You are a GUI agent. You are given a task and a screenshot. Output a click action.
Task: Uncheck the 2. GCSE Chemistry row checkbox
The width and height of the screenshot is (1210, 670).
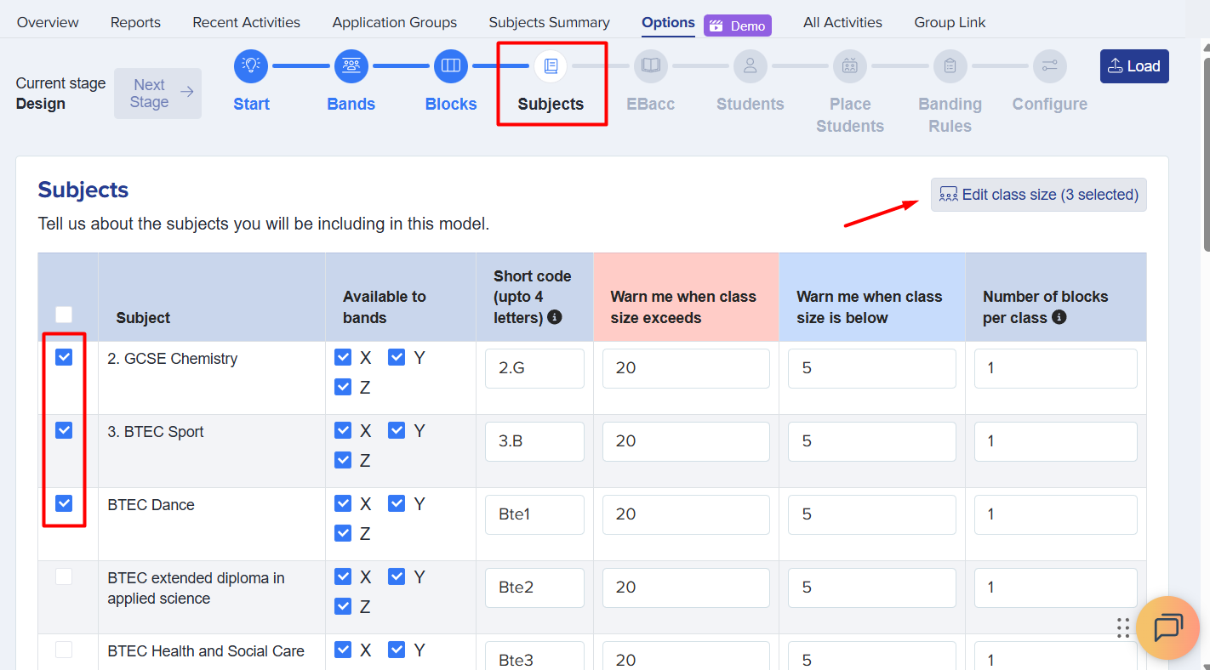click(x=64, y=358)
